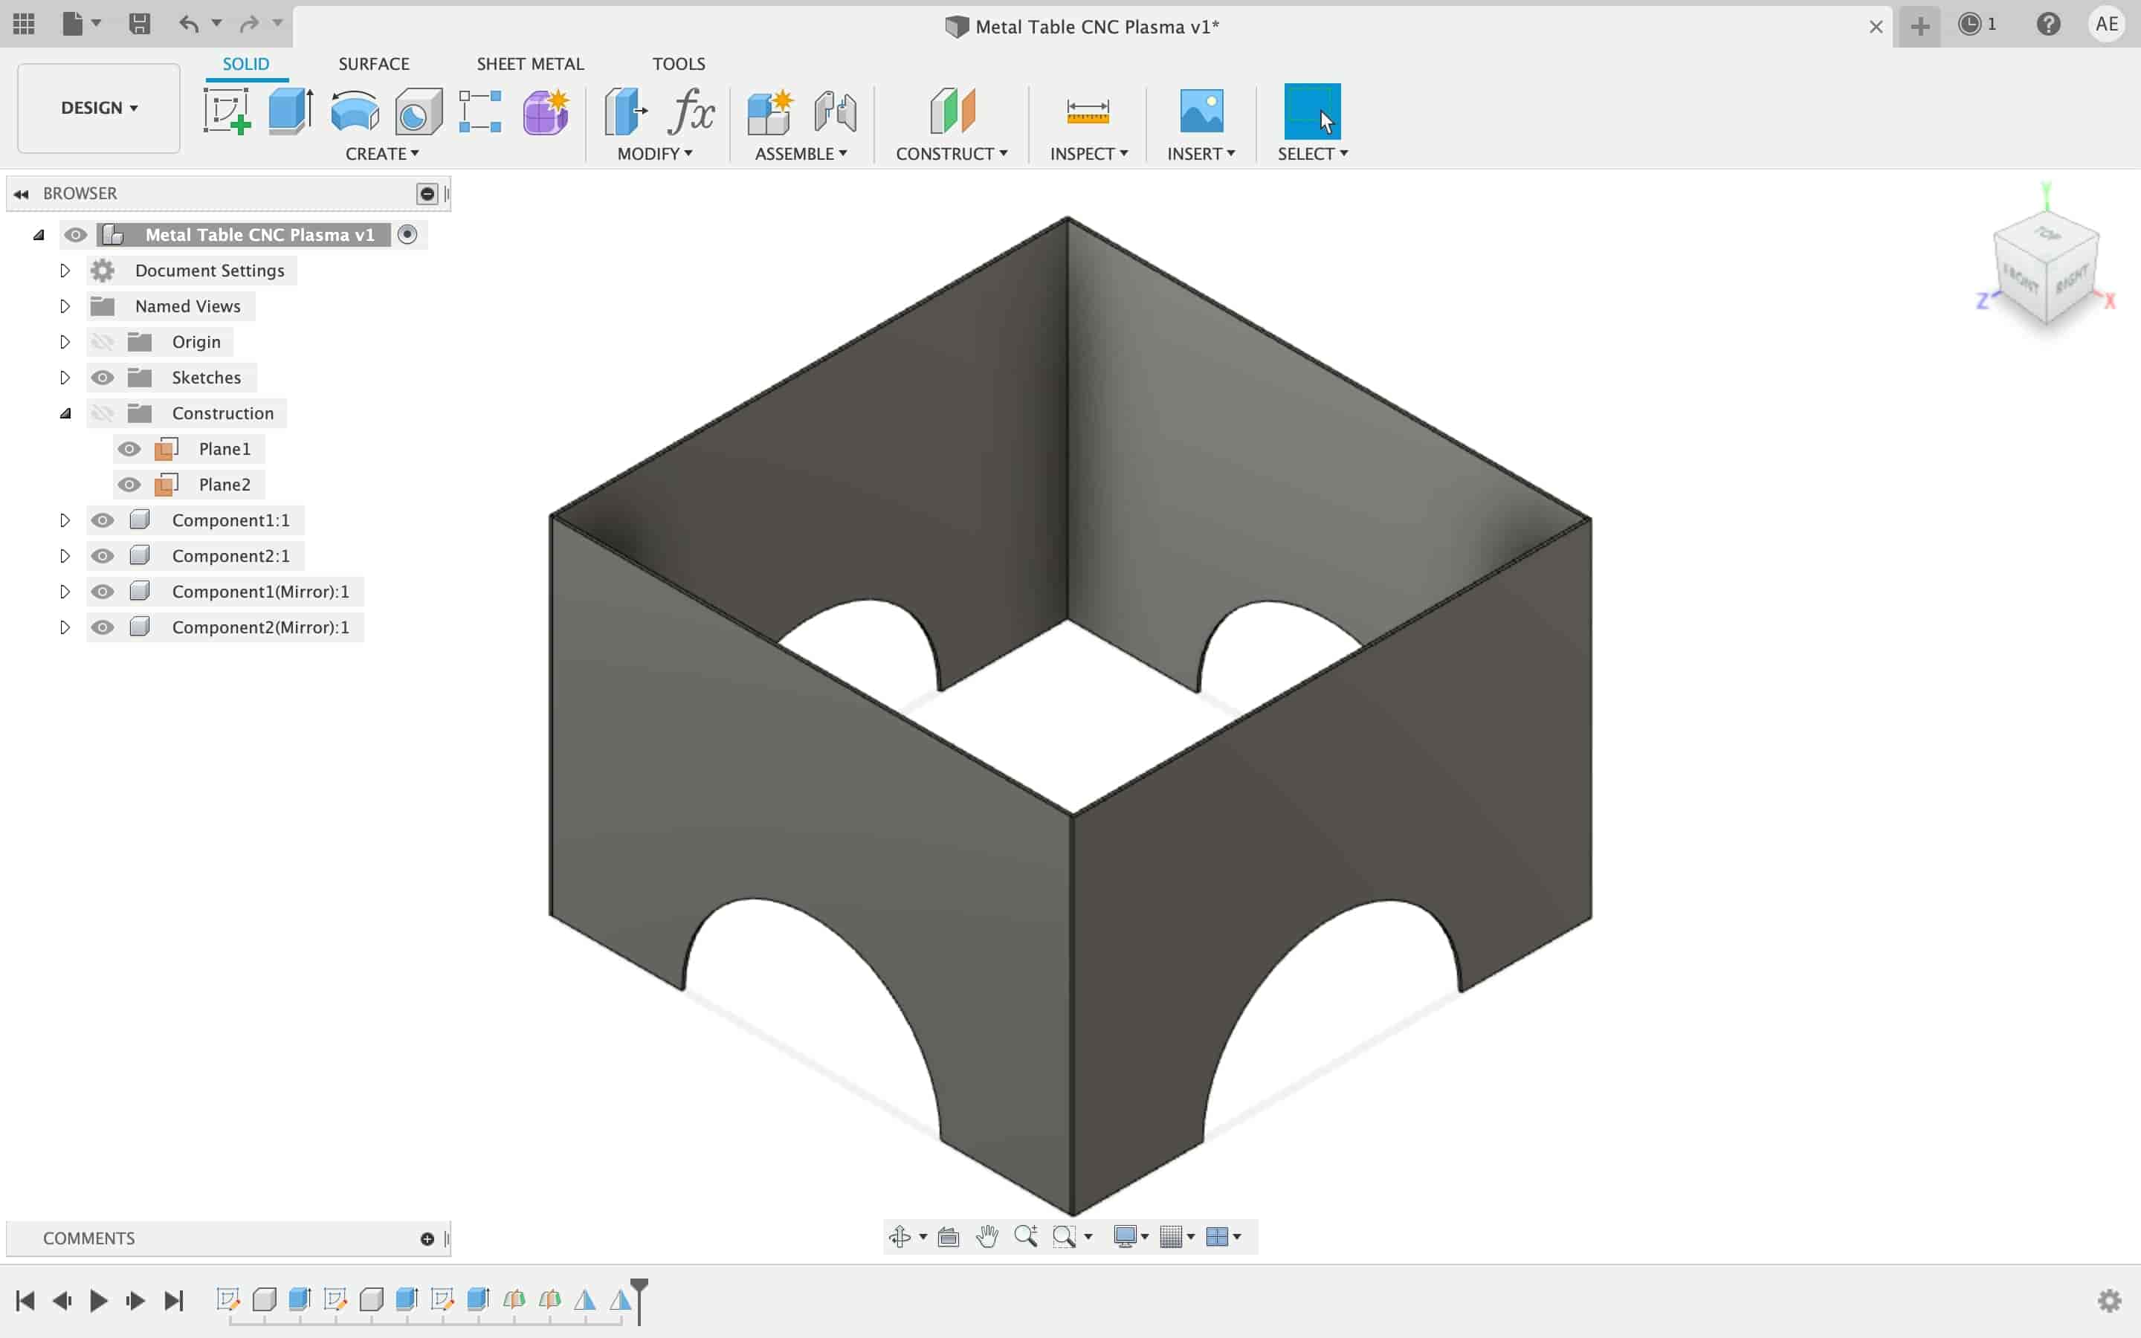Select the Create Form tool

[x=546, y=111]
